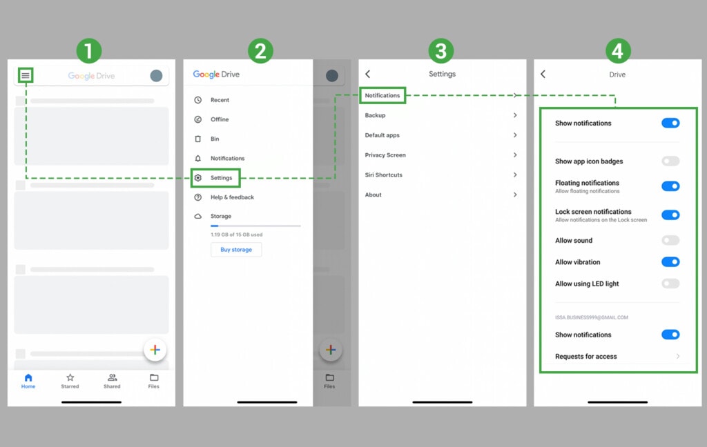
Task: Toggle the first Show notifications switch
Action: coord(670,123)
